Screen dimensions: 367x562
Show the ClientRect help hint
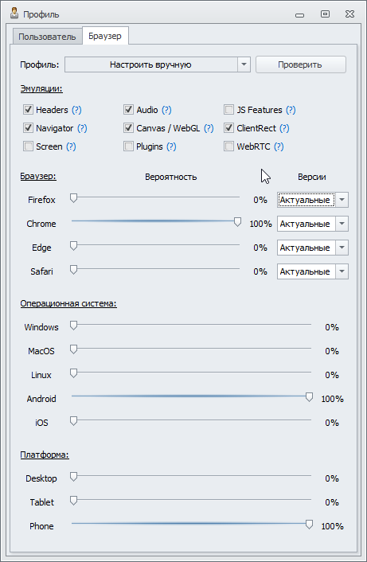coord(284,128)
